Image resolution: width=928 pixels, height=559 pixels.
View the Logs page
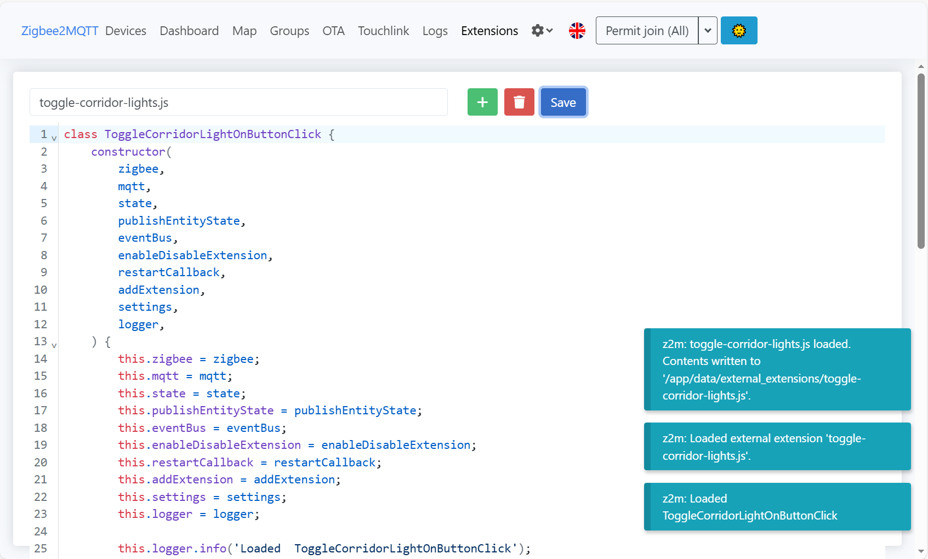pyautogui.click(x=435, y=31)
